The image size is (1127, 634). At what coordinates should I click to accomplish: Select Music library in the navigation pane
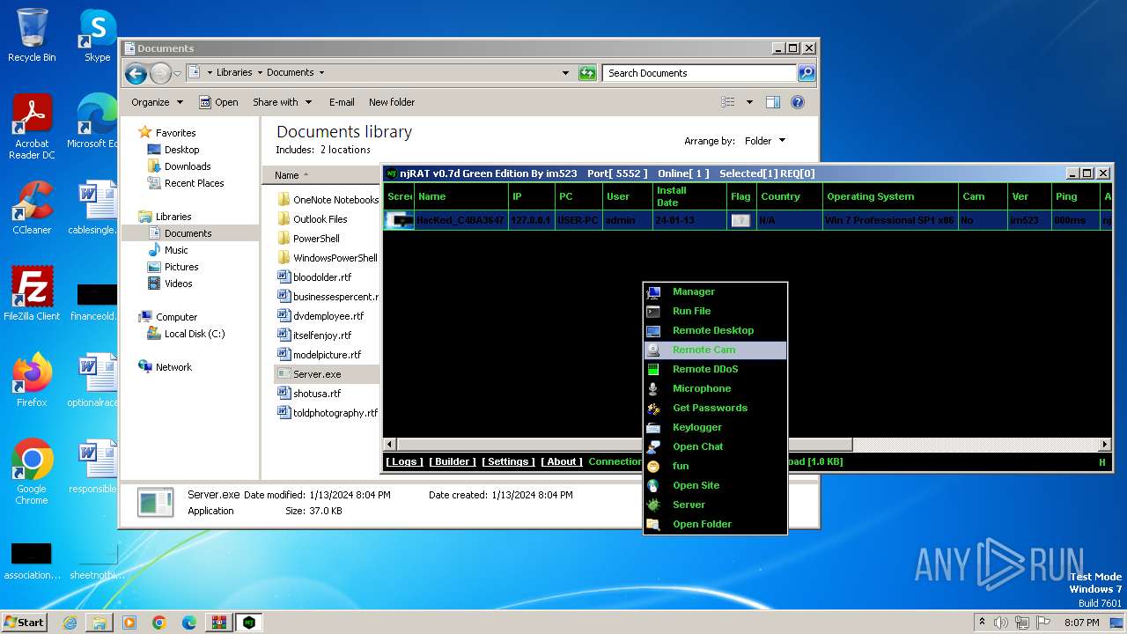point(176,250)
